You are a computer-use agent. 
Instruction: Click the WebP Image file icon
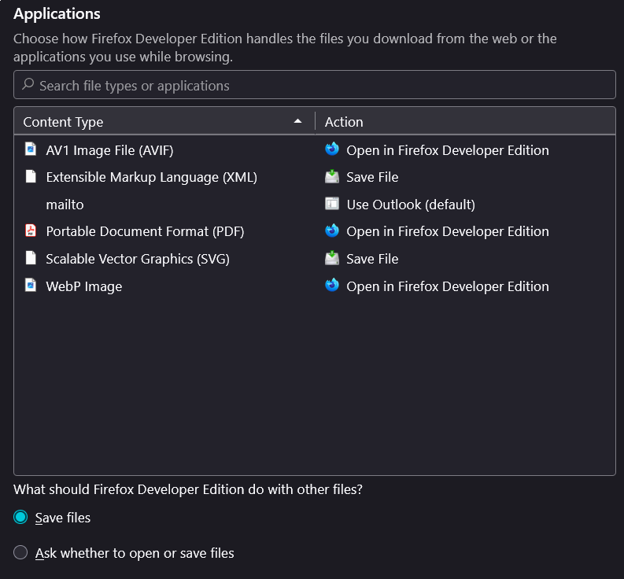coord(31,286)
